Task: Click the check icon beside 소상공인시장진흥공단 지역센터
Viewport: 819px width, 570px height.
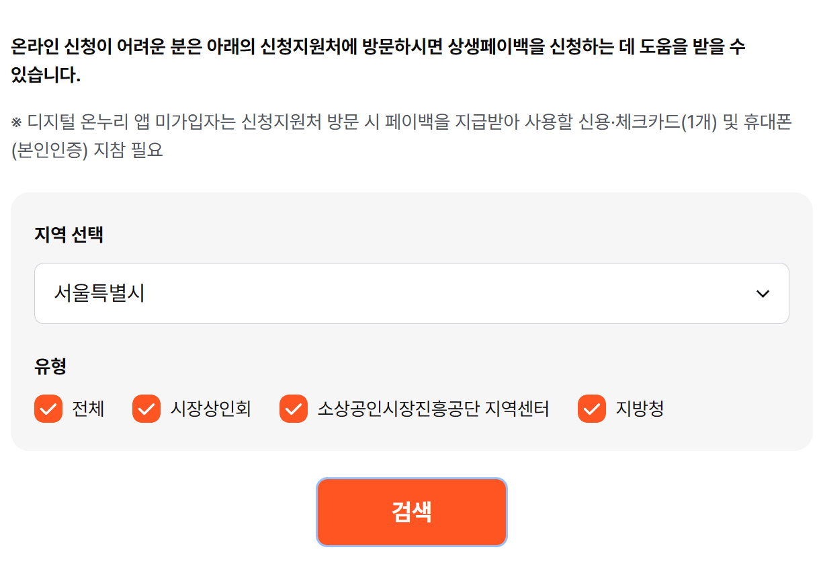Action: (294, 409)
